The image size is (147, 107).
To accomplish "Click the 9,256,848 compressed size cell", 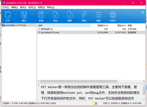I will [x=103, y=33].
